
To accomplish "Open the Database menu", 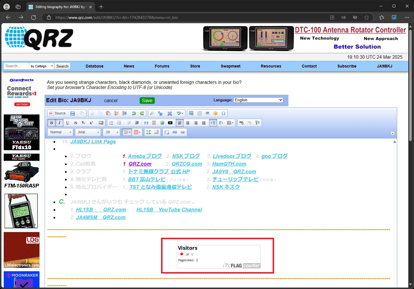I will tap(94, 66).
